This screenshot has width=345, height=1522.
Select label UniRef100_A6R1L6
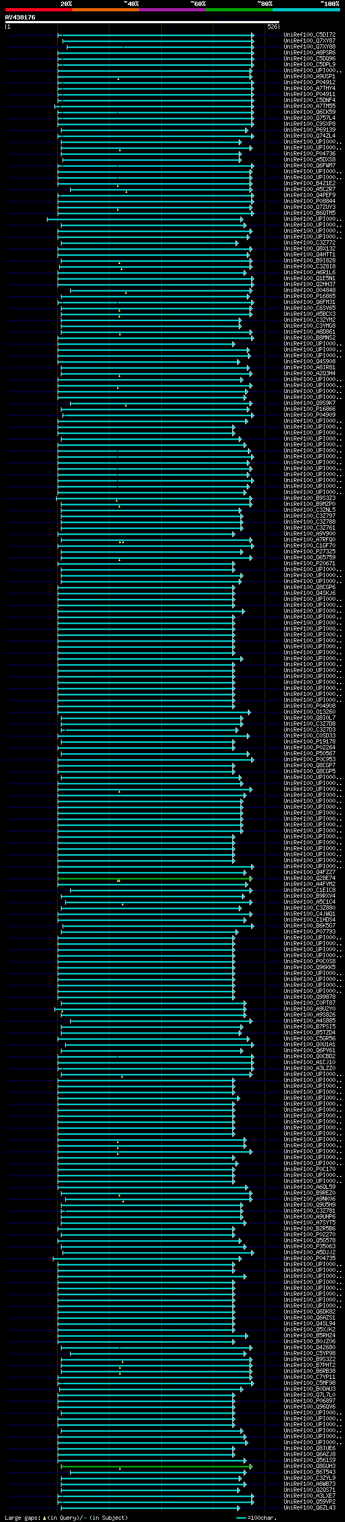(x=309, y=272)
